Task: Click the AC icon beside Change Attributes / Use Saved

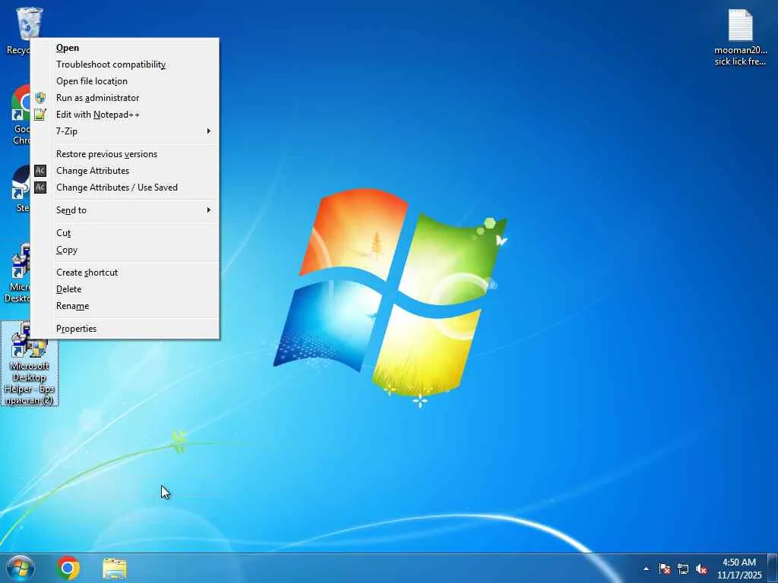Action: [40, 188]
